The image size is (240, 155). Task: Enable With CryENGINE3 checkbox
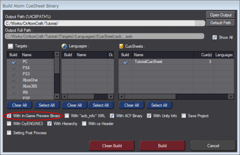coord(9,123)
